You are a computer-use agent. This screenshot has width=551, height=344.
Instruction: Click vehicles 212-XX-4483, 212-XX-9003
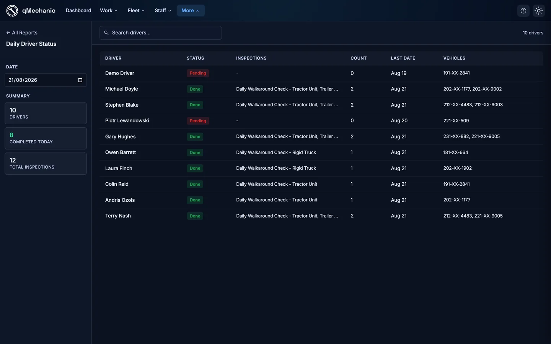pos(473,105)
